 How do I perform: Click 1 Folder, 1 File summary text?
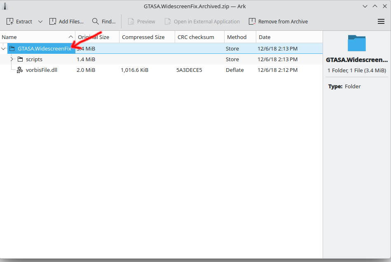click(357, 71)
